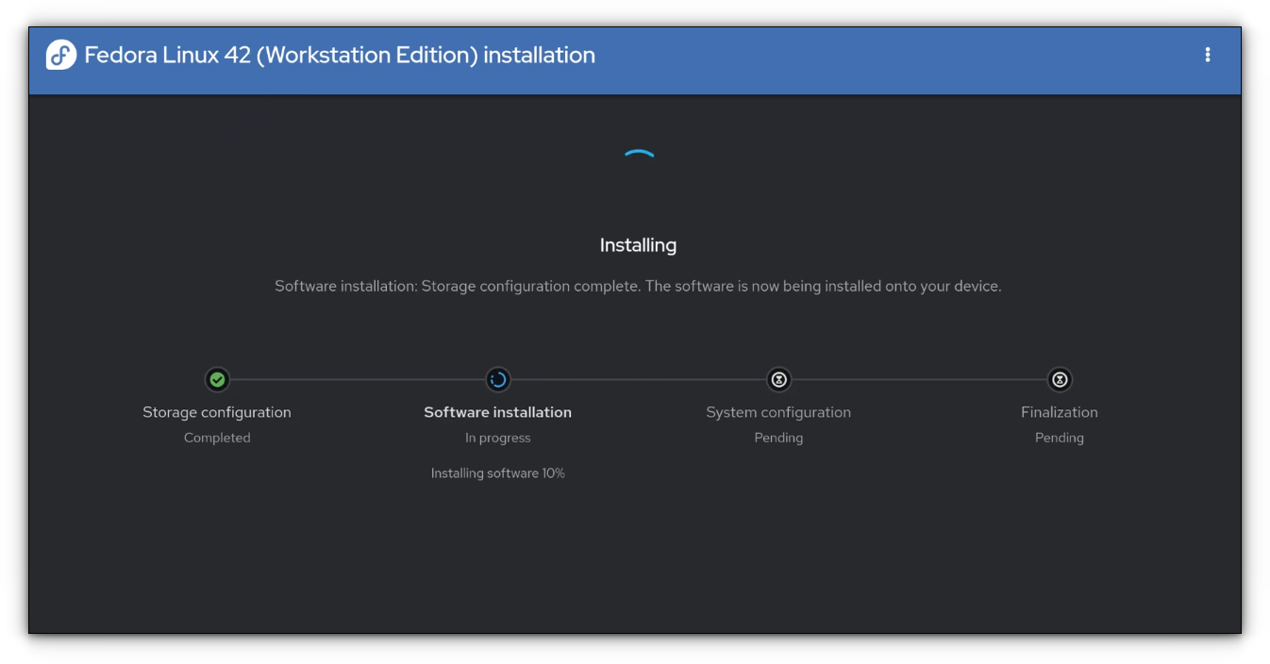Select the System configuration step label

[778, 412]
